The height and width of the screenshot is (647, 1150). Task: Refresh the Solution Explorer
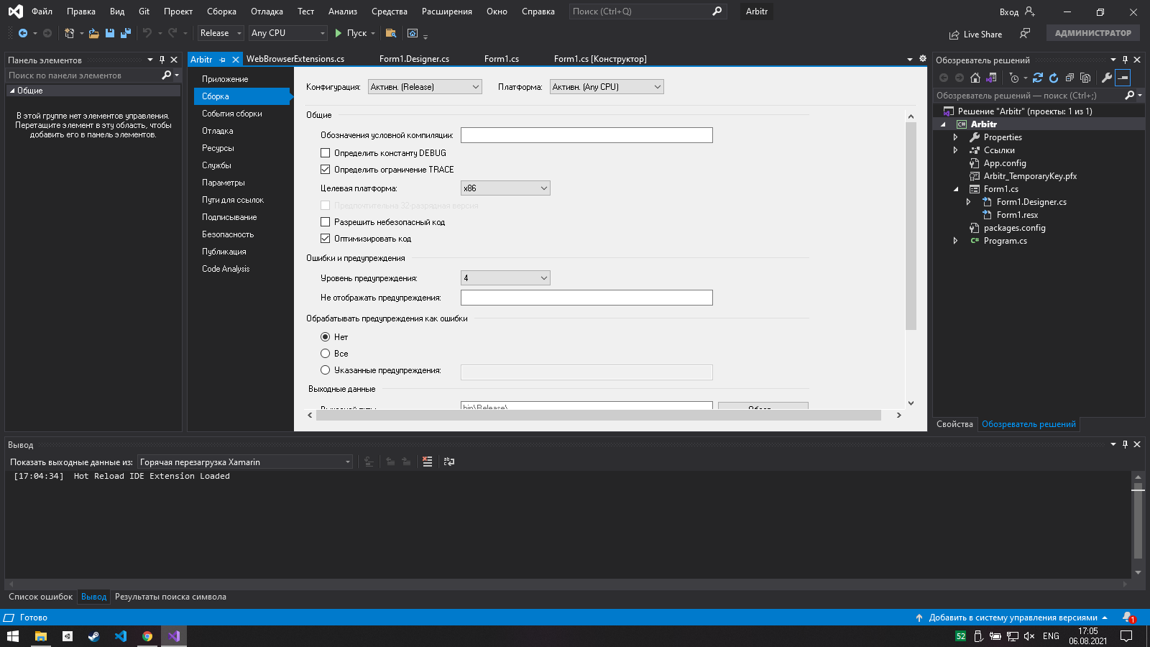coord(1054,78)
